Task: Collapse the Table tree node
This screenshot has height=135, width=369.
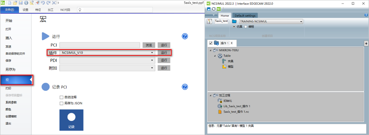Action: click(x=215, y=56)
